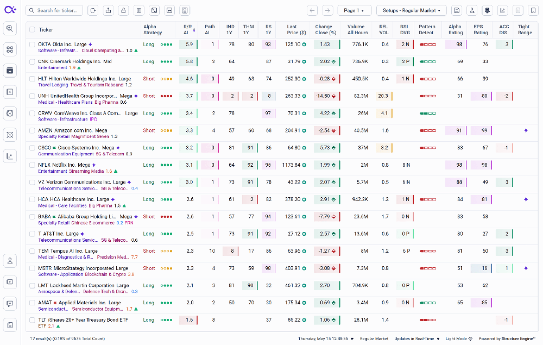
Task: Go to the next page arrow
Action: tap(327, 10)
